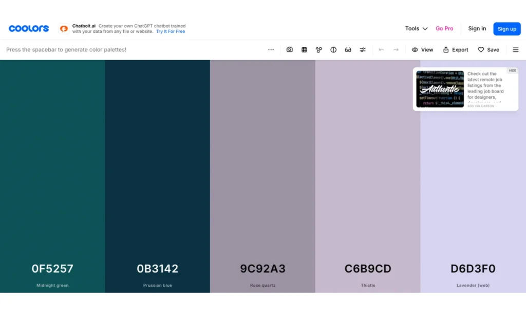Open the hamburger menu at toolbar right
The height and width of the screenshot is (314, 526).
[516, 50]
